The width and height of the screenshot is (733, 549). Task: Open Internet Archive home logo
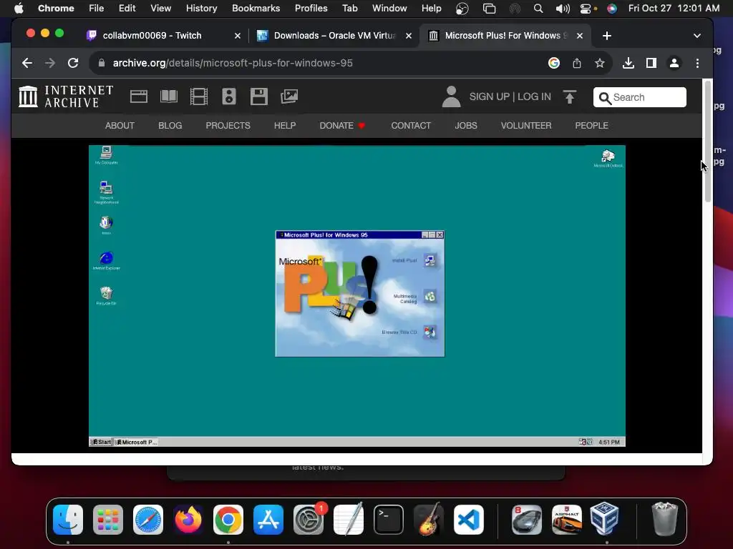coord(66,97)
